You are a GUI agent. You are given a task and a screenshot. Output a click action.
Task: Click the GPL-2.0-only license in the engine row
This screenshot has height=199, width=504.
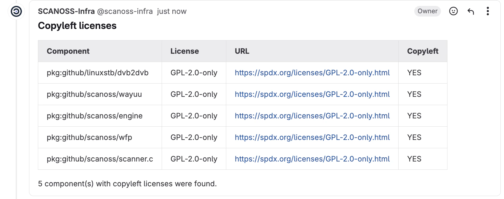(194, 116)
